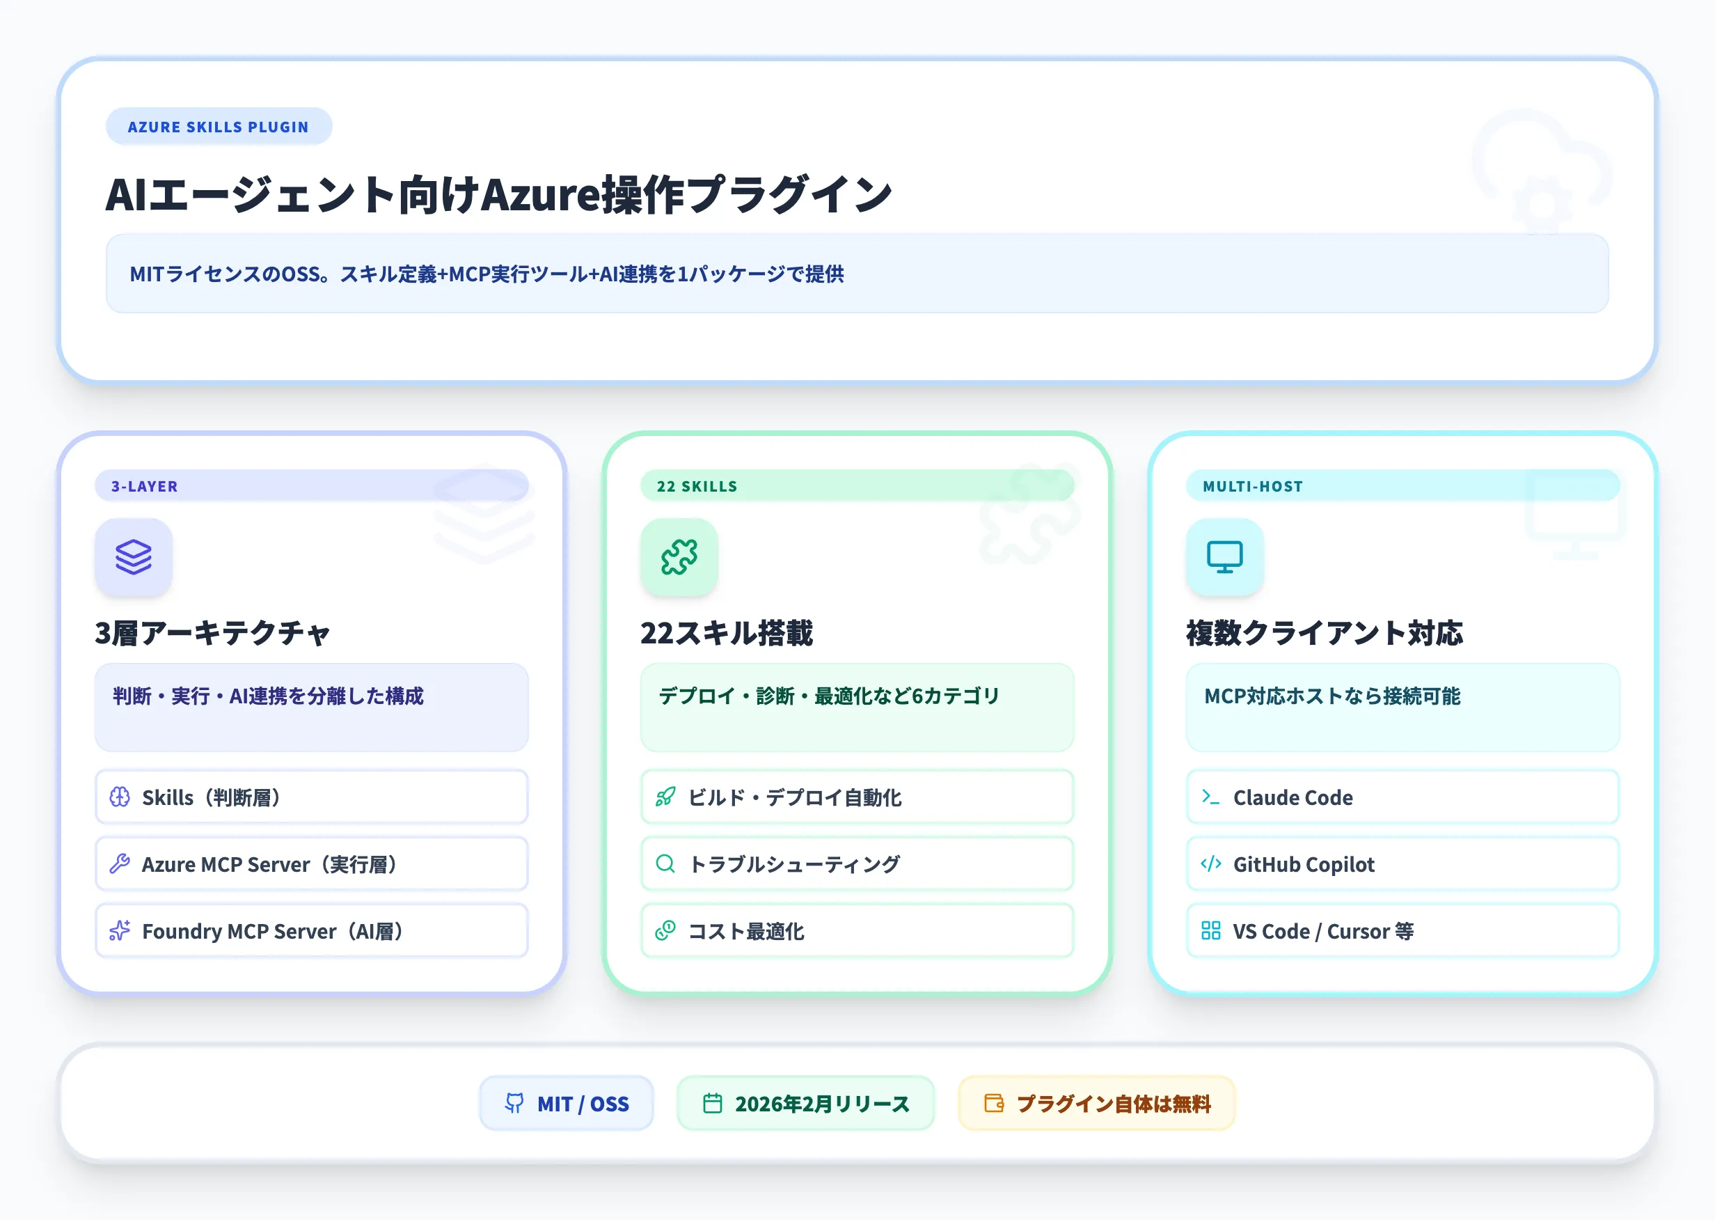The width and height of the screenshot is (1715, 1220).
Task: Click the GitHub icon in the MIT / OSS badge
Action: click(x=515, y=1103)
